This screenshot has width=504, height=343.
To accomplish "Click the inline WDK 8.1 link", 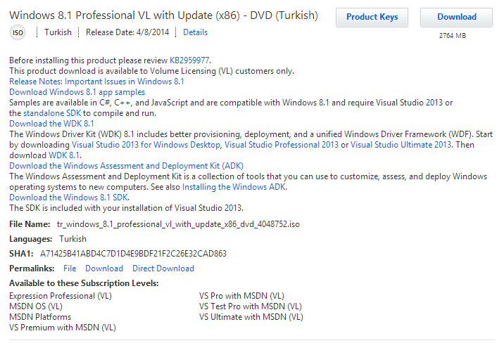I will [64, 155].
